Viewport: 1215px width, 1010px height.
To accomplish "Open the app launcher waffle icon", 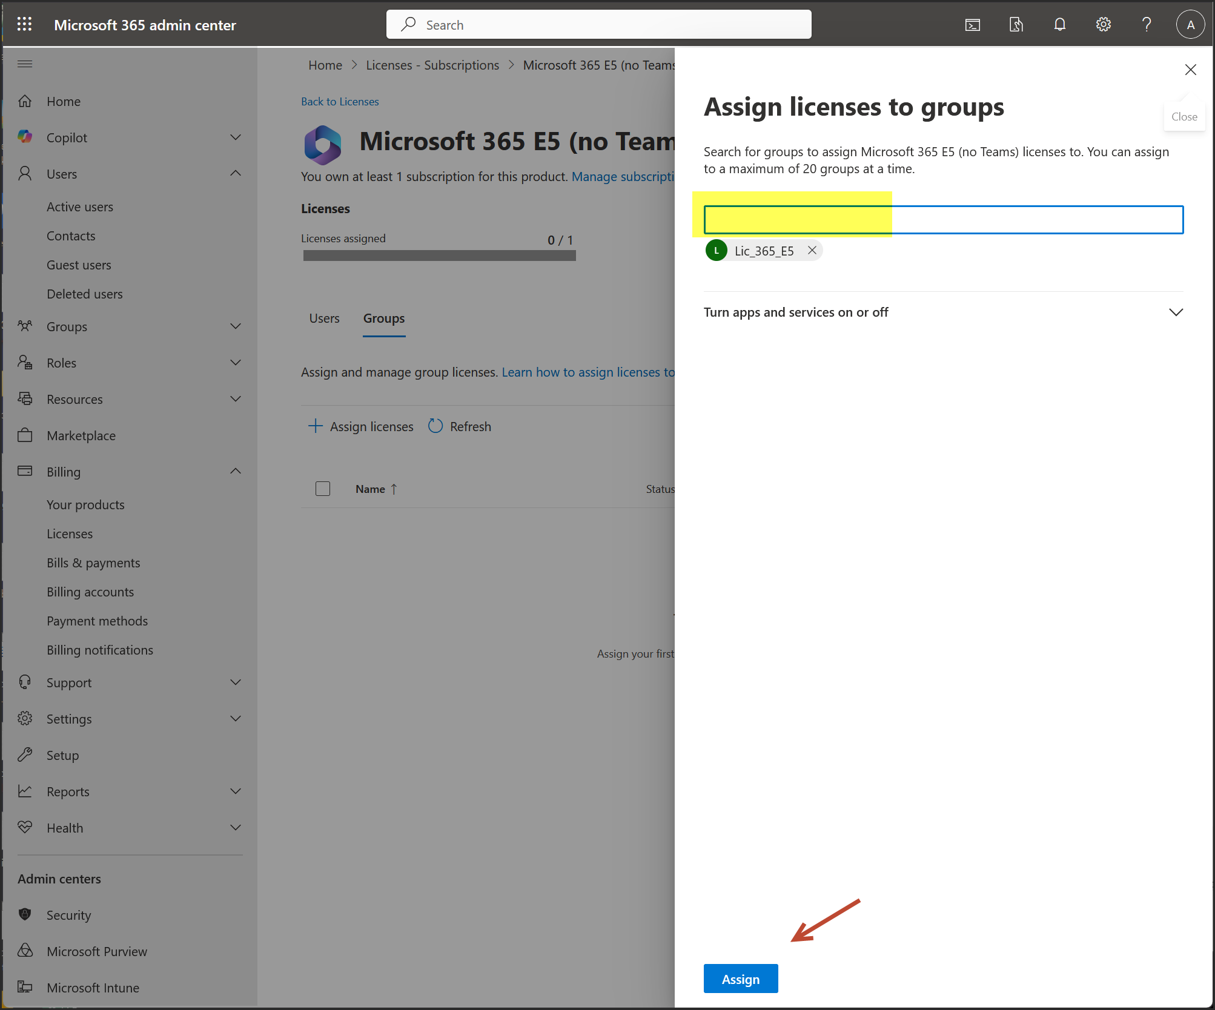I will [24, 24].
